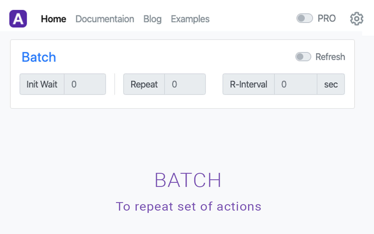Click the Refresh text label
Screen dimensions: 374x234
coord(330,57)
